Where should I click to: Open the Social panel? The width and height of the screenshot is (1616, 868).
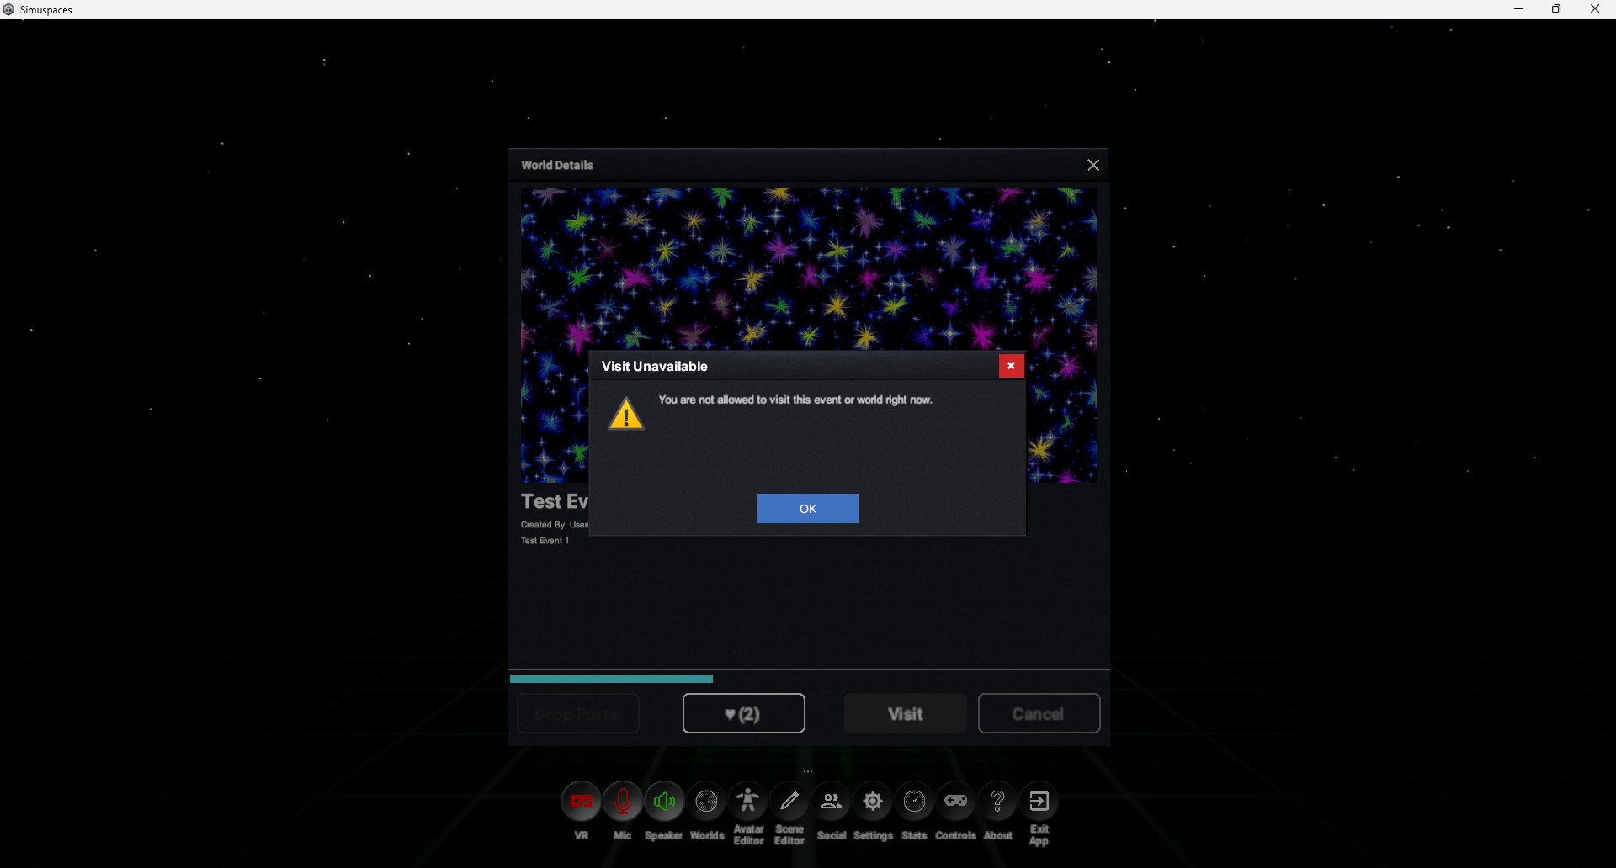(x=831, y=802)
